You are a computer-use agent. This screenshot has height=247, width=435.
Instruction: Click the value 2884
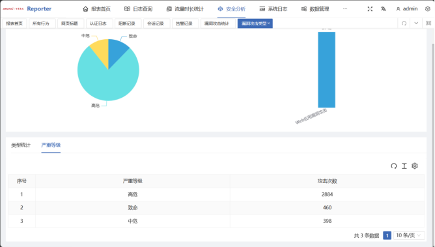pyautogui.click(x=327, y=195)
